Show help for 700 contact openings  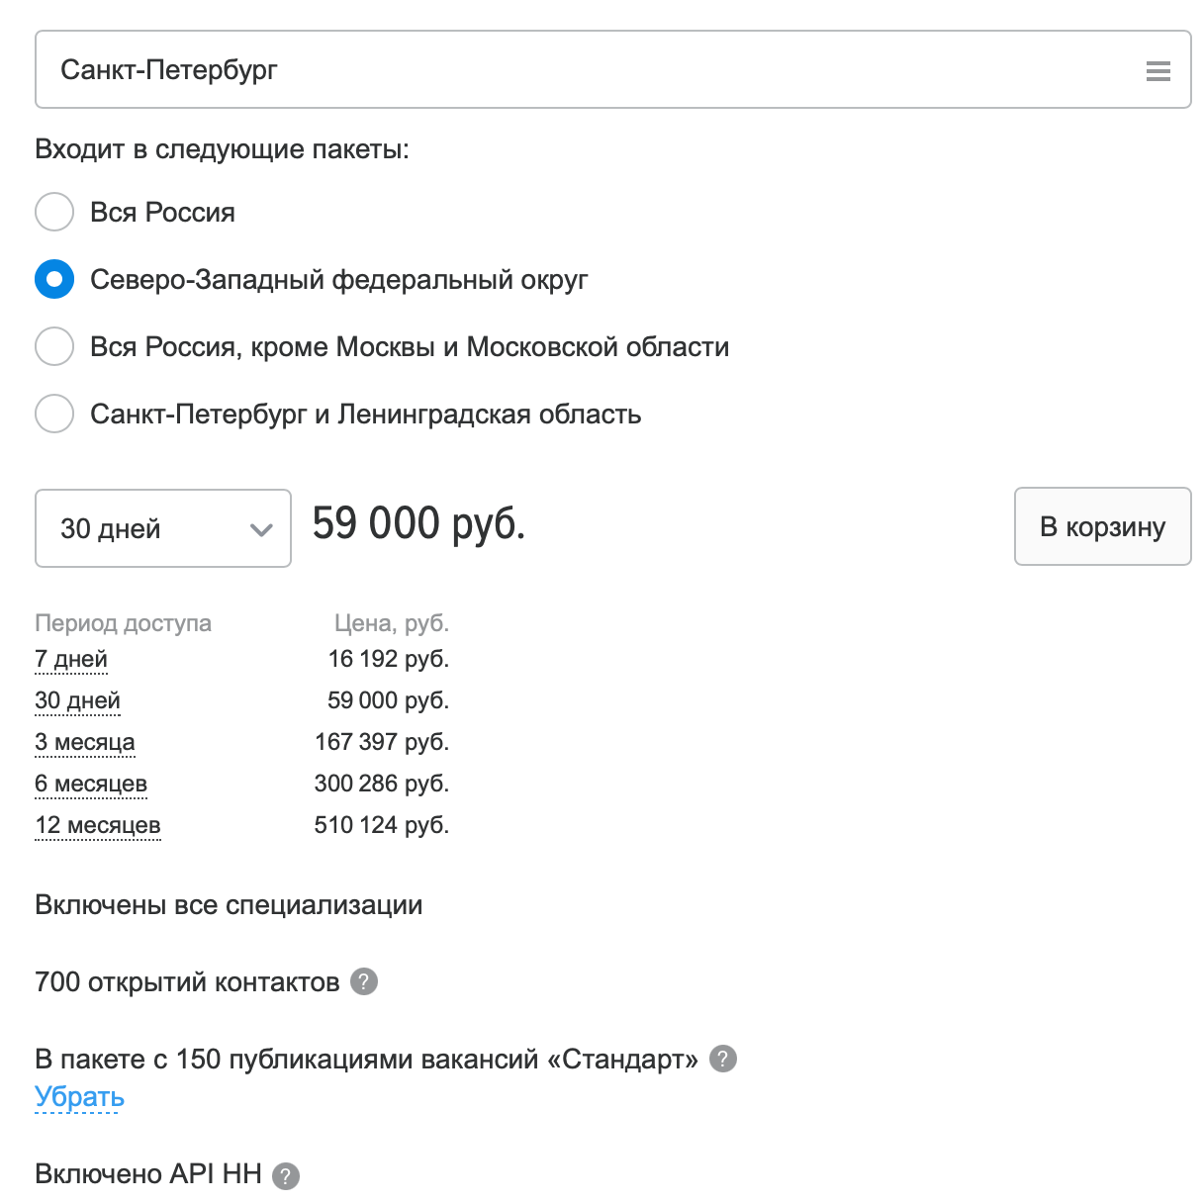tap(364, 981)
